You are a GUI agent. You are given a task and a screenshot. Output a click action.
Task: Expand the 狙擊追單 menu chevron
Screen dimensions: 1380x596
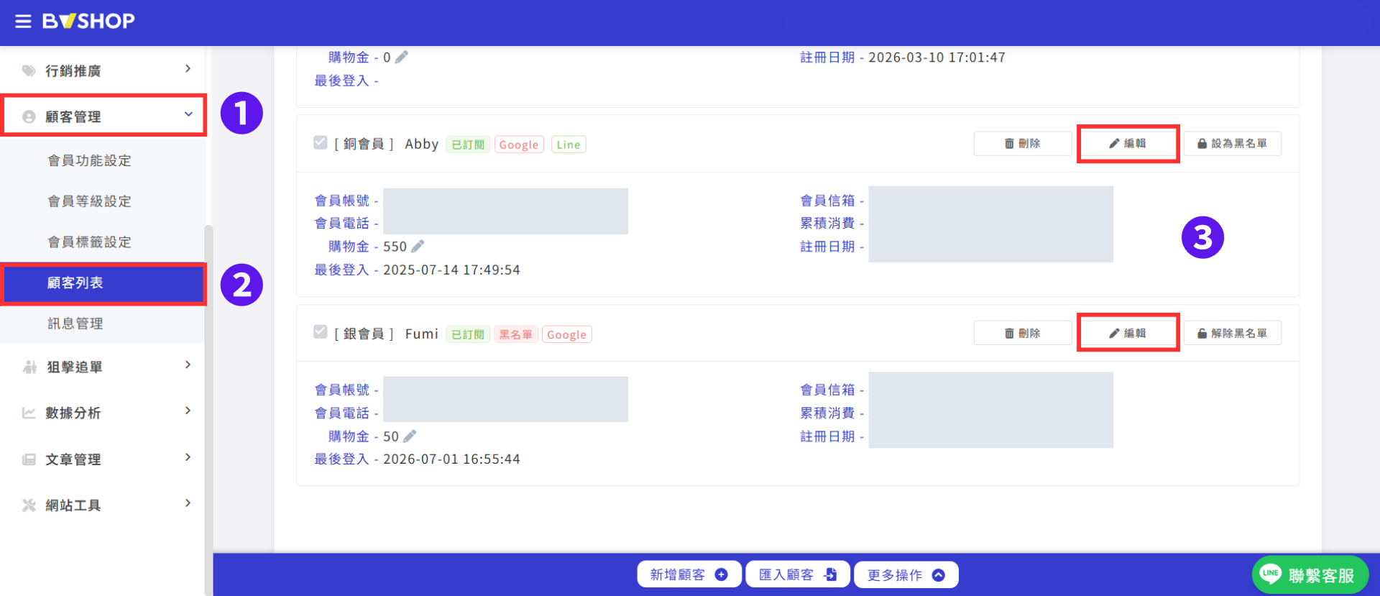tap(188, 365)
